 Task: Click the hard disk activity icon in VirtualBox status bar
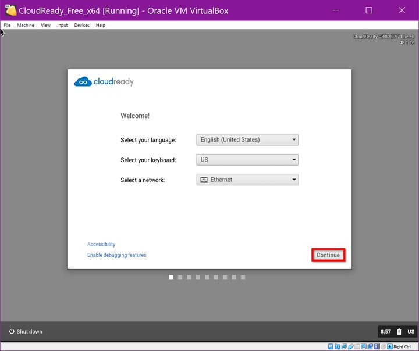point(331,346)
